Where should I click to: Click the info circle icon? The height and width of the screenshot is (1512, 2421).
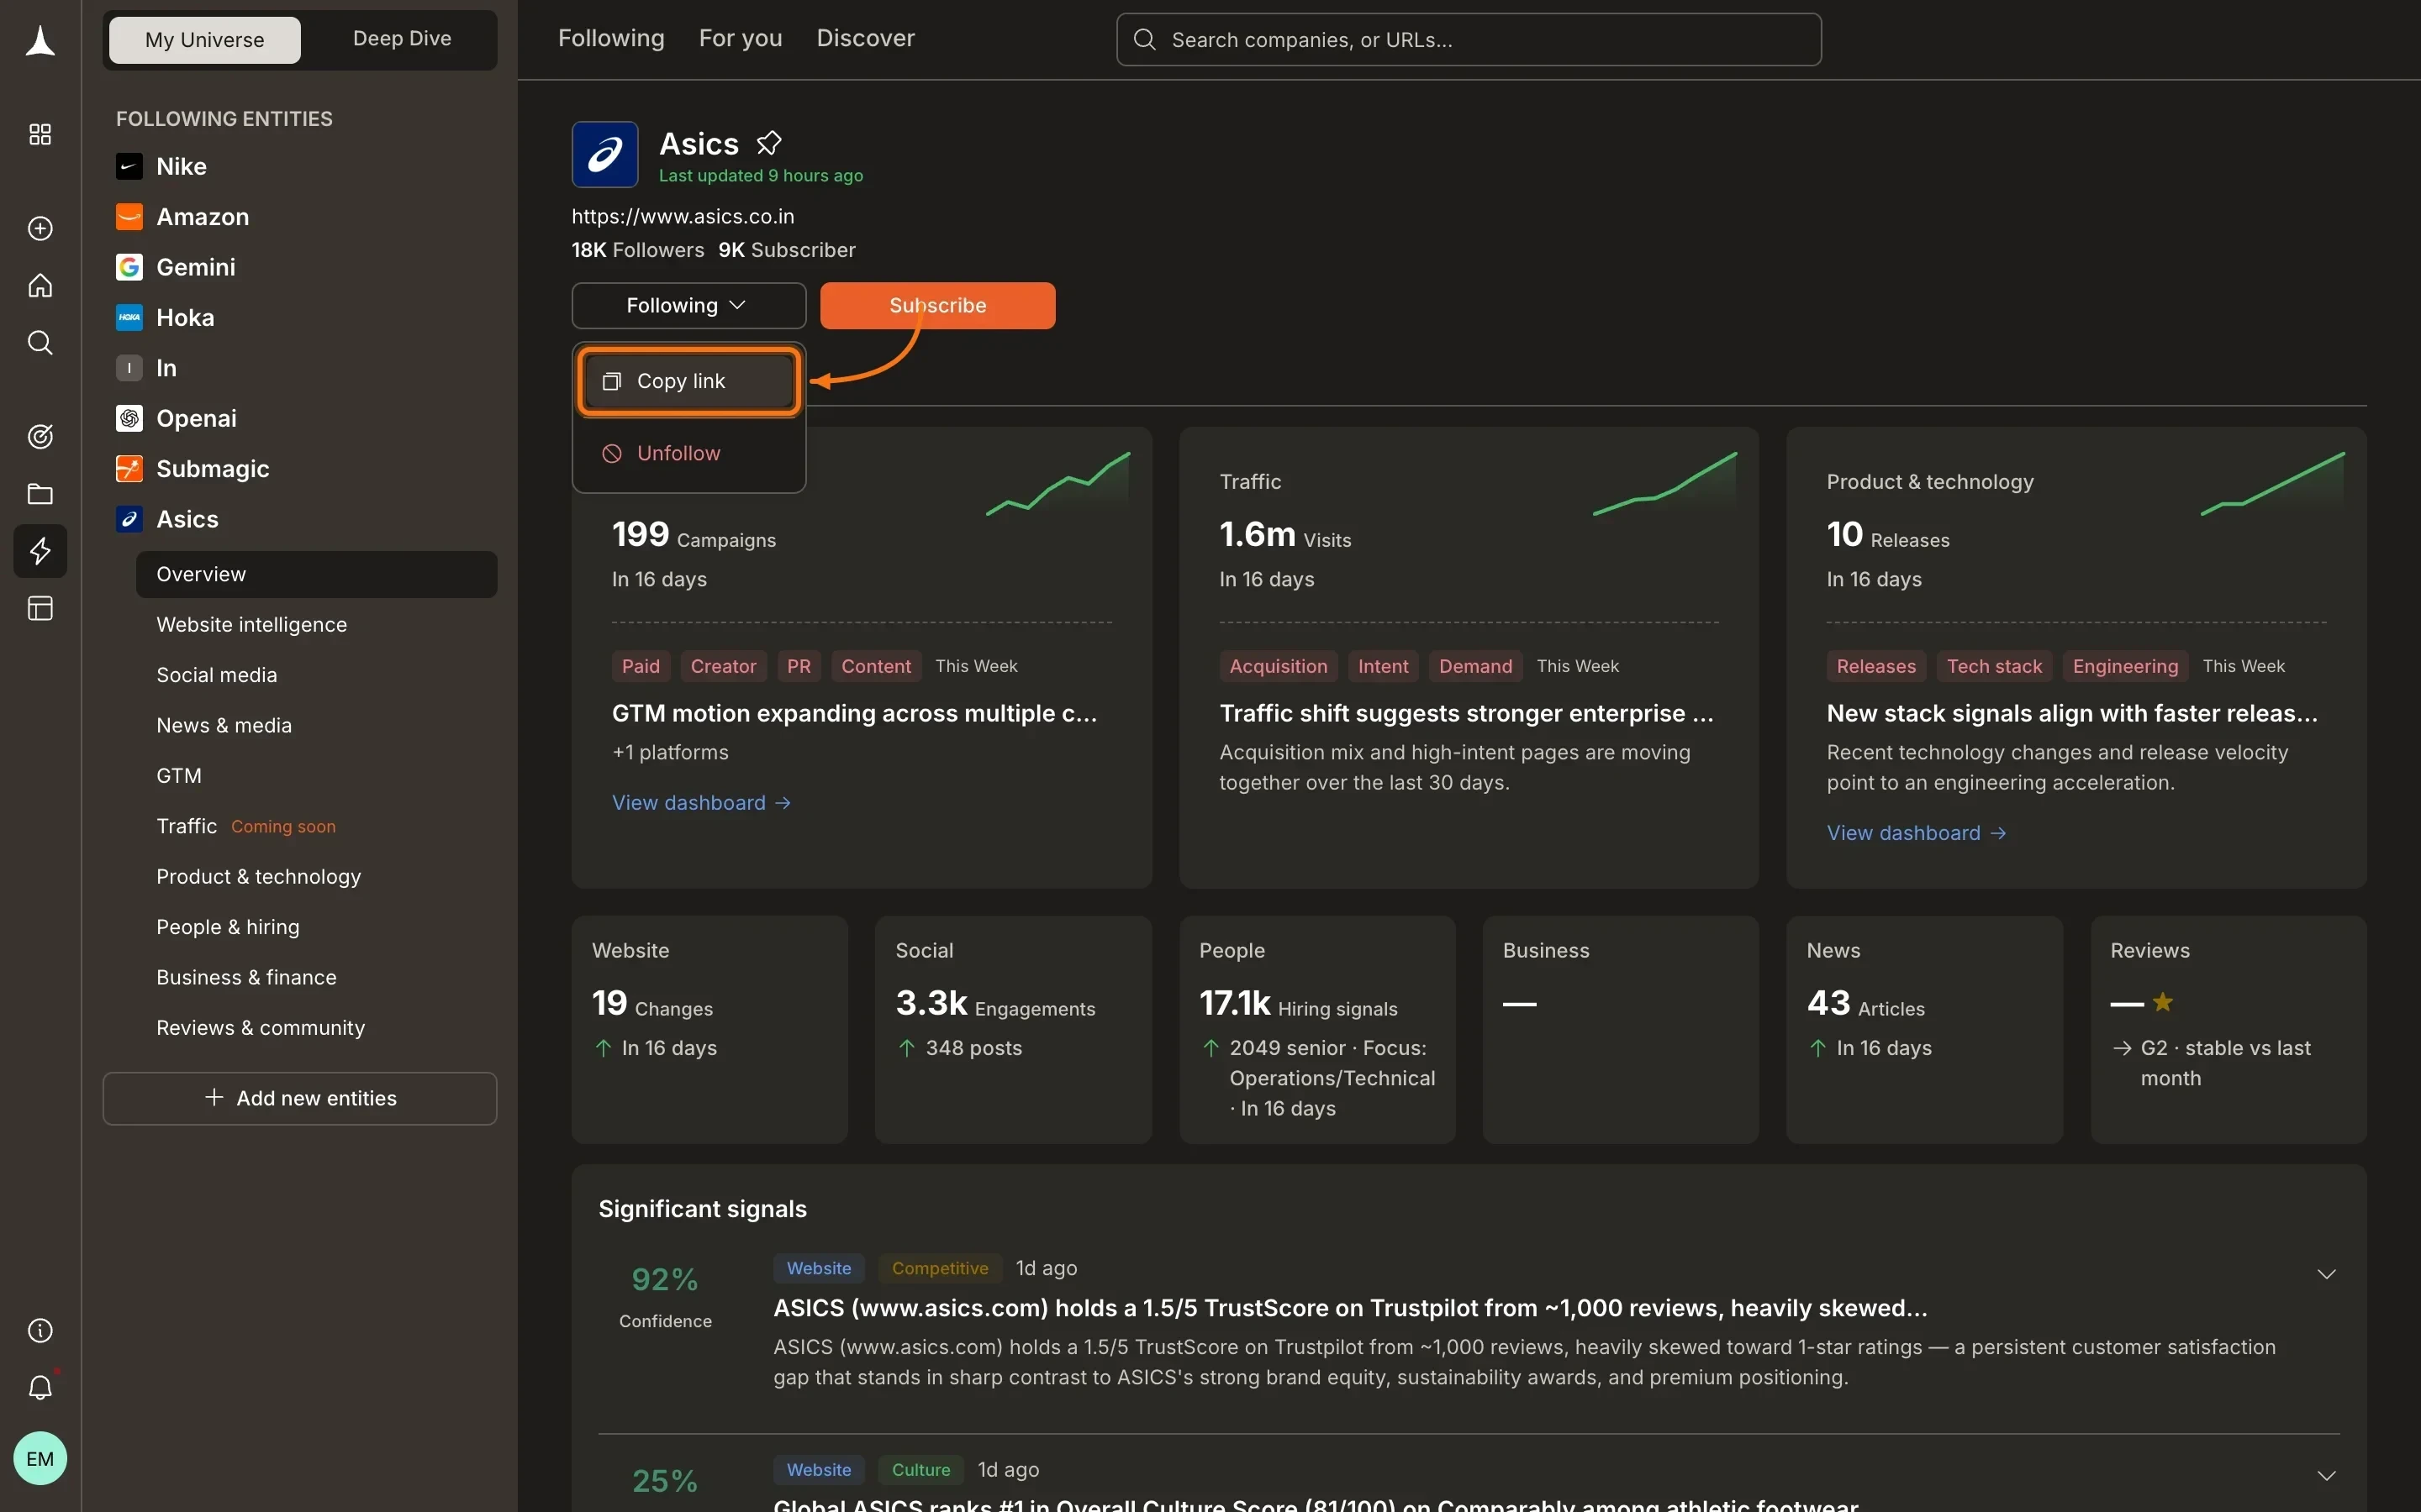tap(40, 1331)
